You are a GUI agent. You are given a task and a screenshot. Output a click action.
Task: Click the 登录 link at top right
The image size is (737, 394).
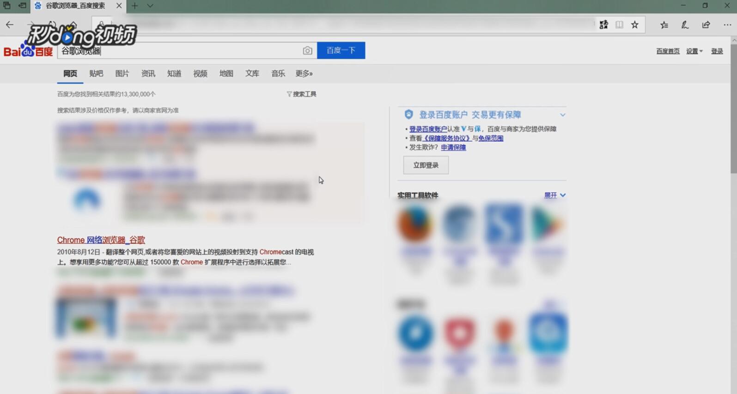[x=717, y=51]
